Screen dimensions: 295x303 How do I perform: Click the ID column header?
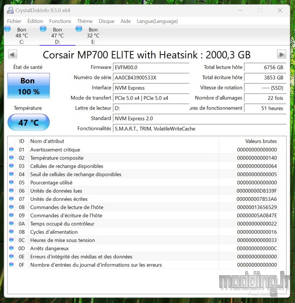coord(22,141)
